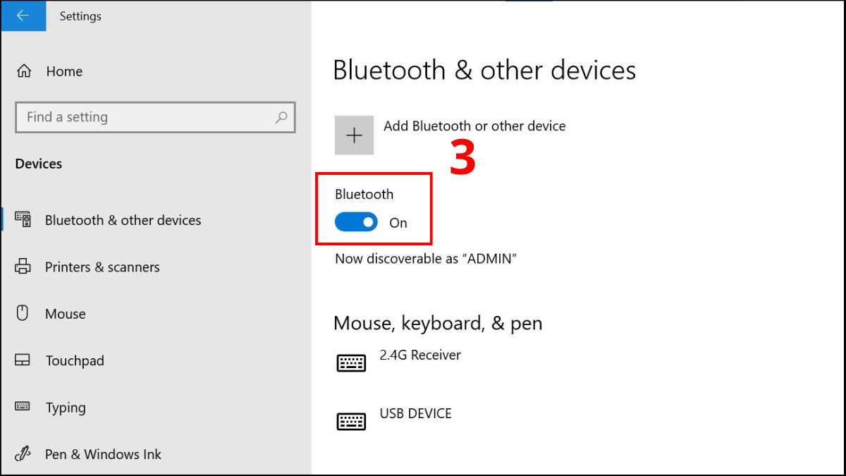Click the keyboard icon beside USB DEVICE
This screenshot has width=846, height=476.
pyautogui.click(x=352, y=420)
